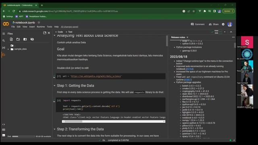Open the Help menu
The height and width of the screenshot is (145, 258).
56,27
